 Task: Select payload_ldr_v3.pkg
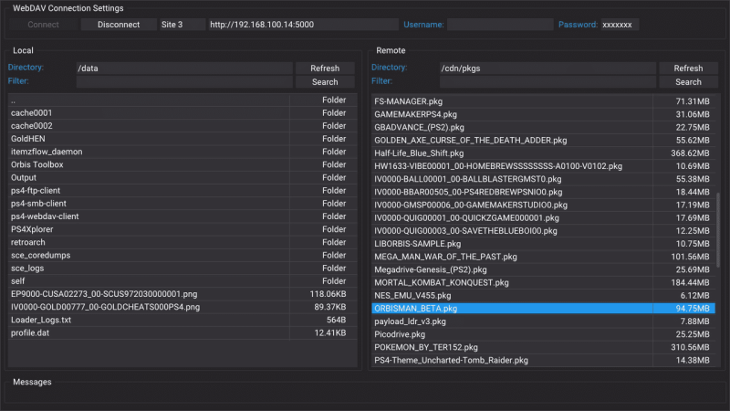pyautogui.click(x=543, y=321)
